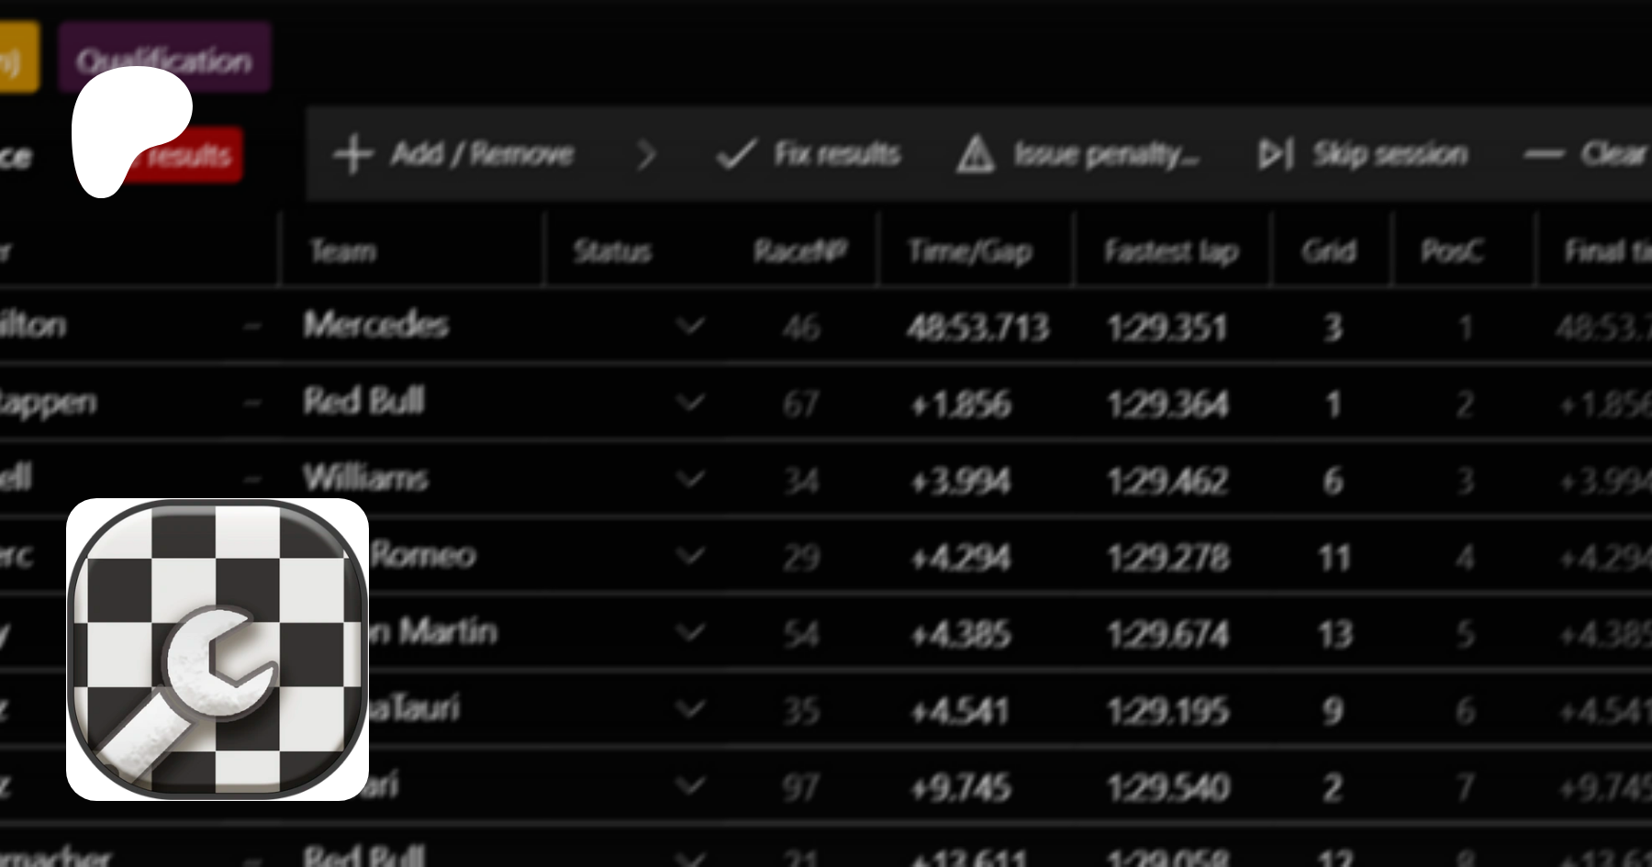Expand the status dropdown for Red Bull row

click(x=689, y=403)
